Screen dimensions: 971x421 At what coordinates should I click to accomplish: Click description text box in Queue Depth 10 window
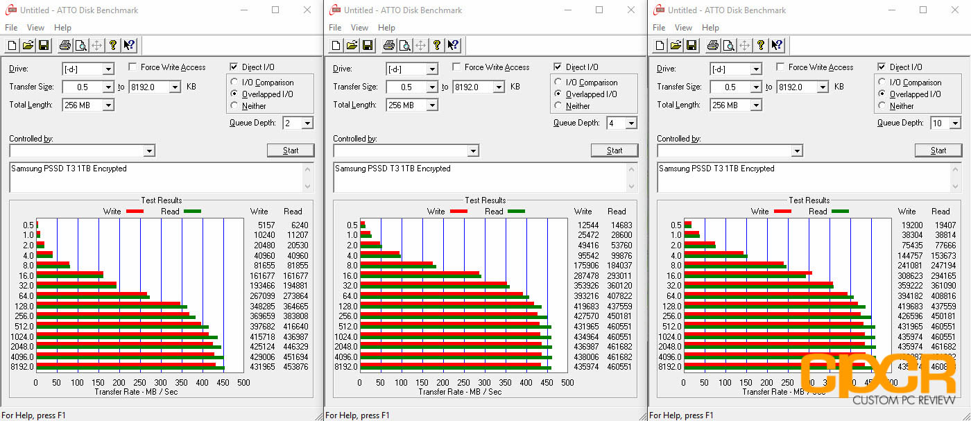coord(809,178)
